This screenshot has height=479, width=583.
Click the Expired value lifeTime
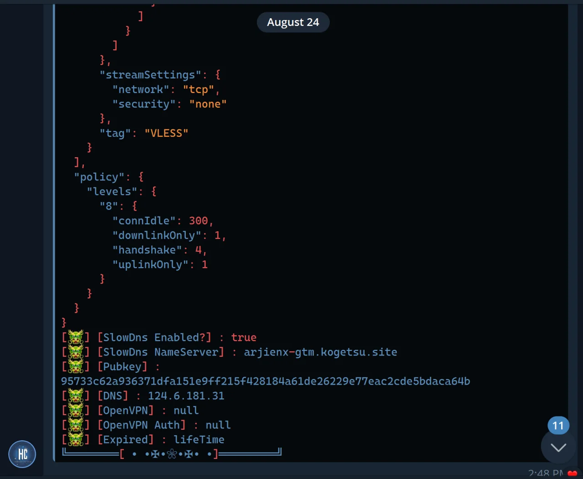pos(199,439)
